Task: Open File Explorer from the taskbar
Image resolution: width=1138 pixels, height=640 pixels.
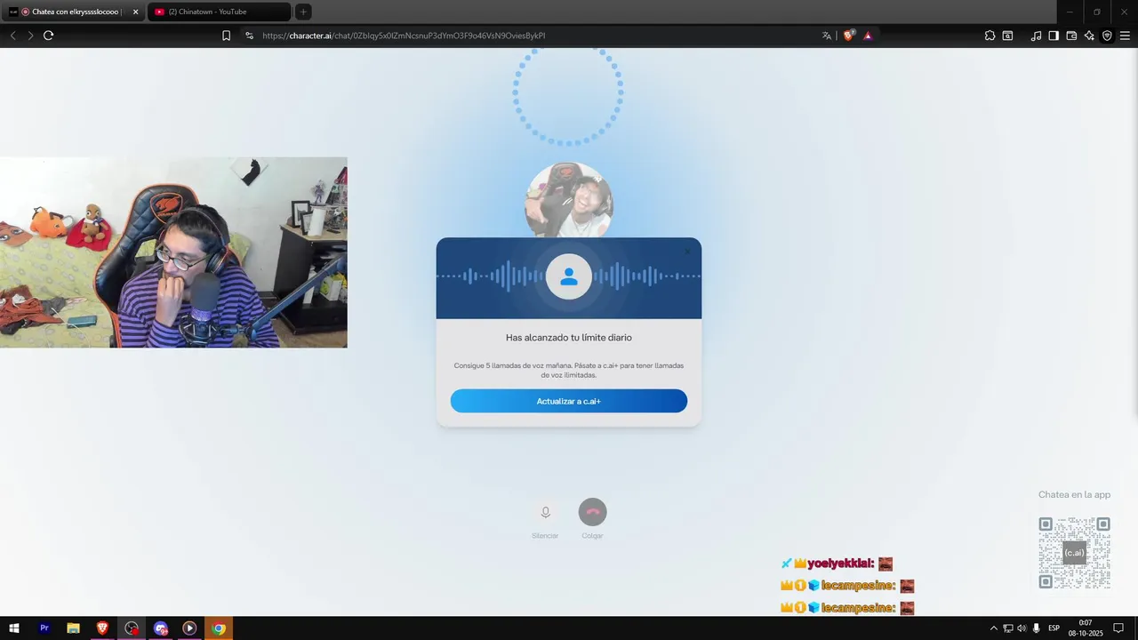Action: pyautogui.click(x=73, y=628)
